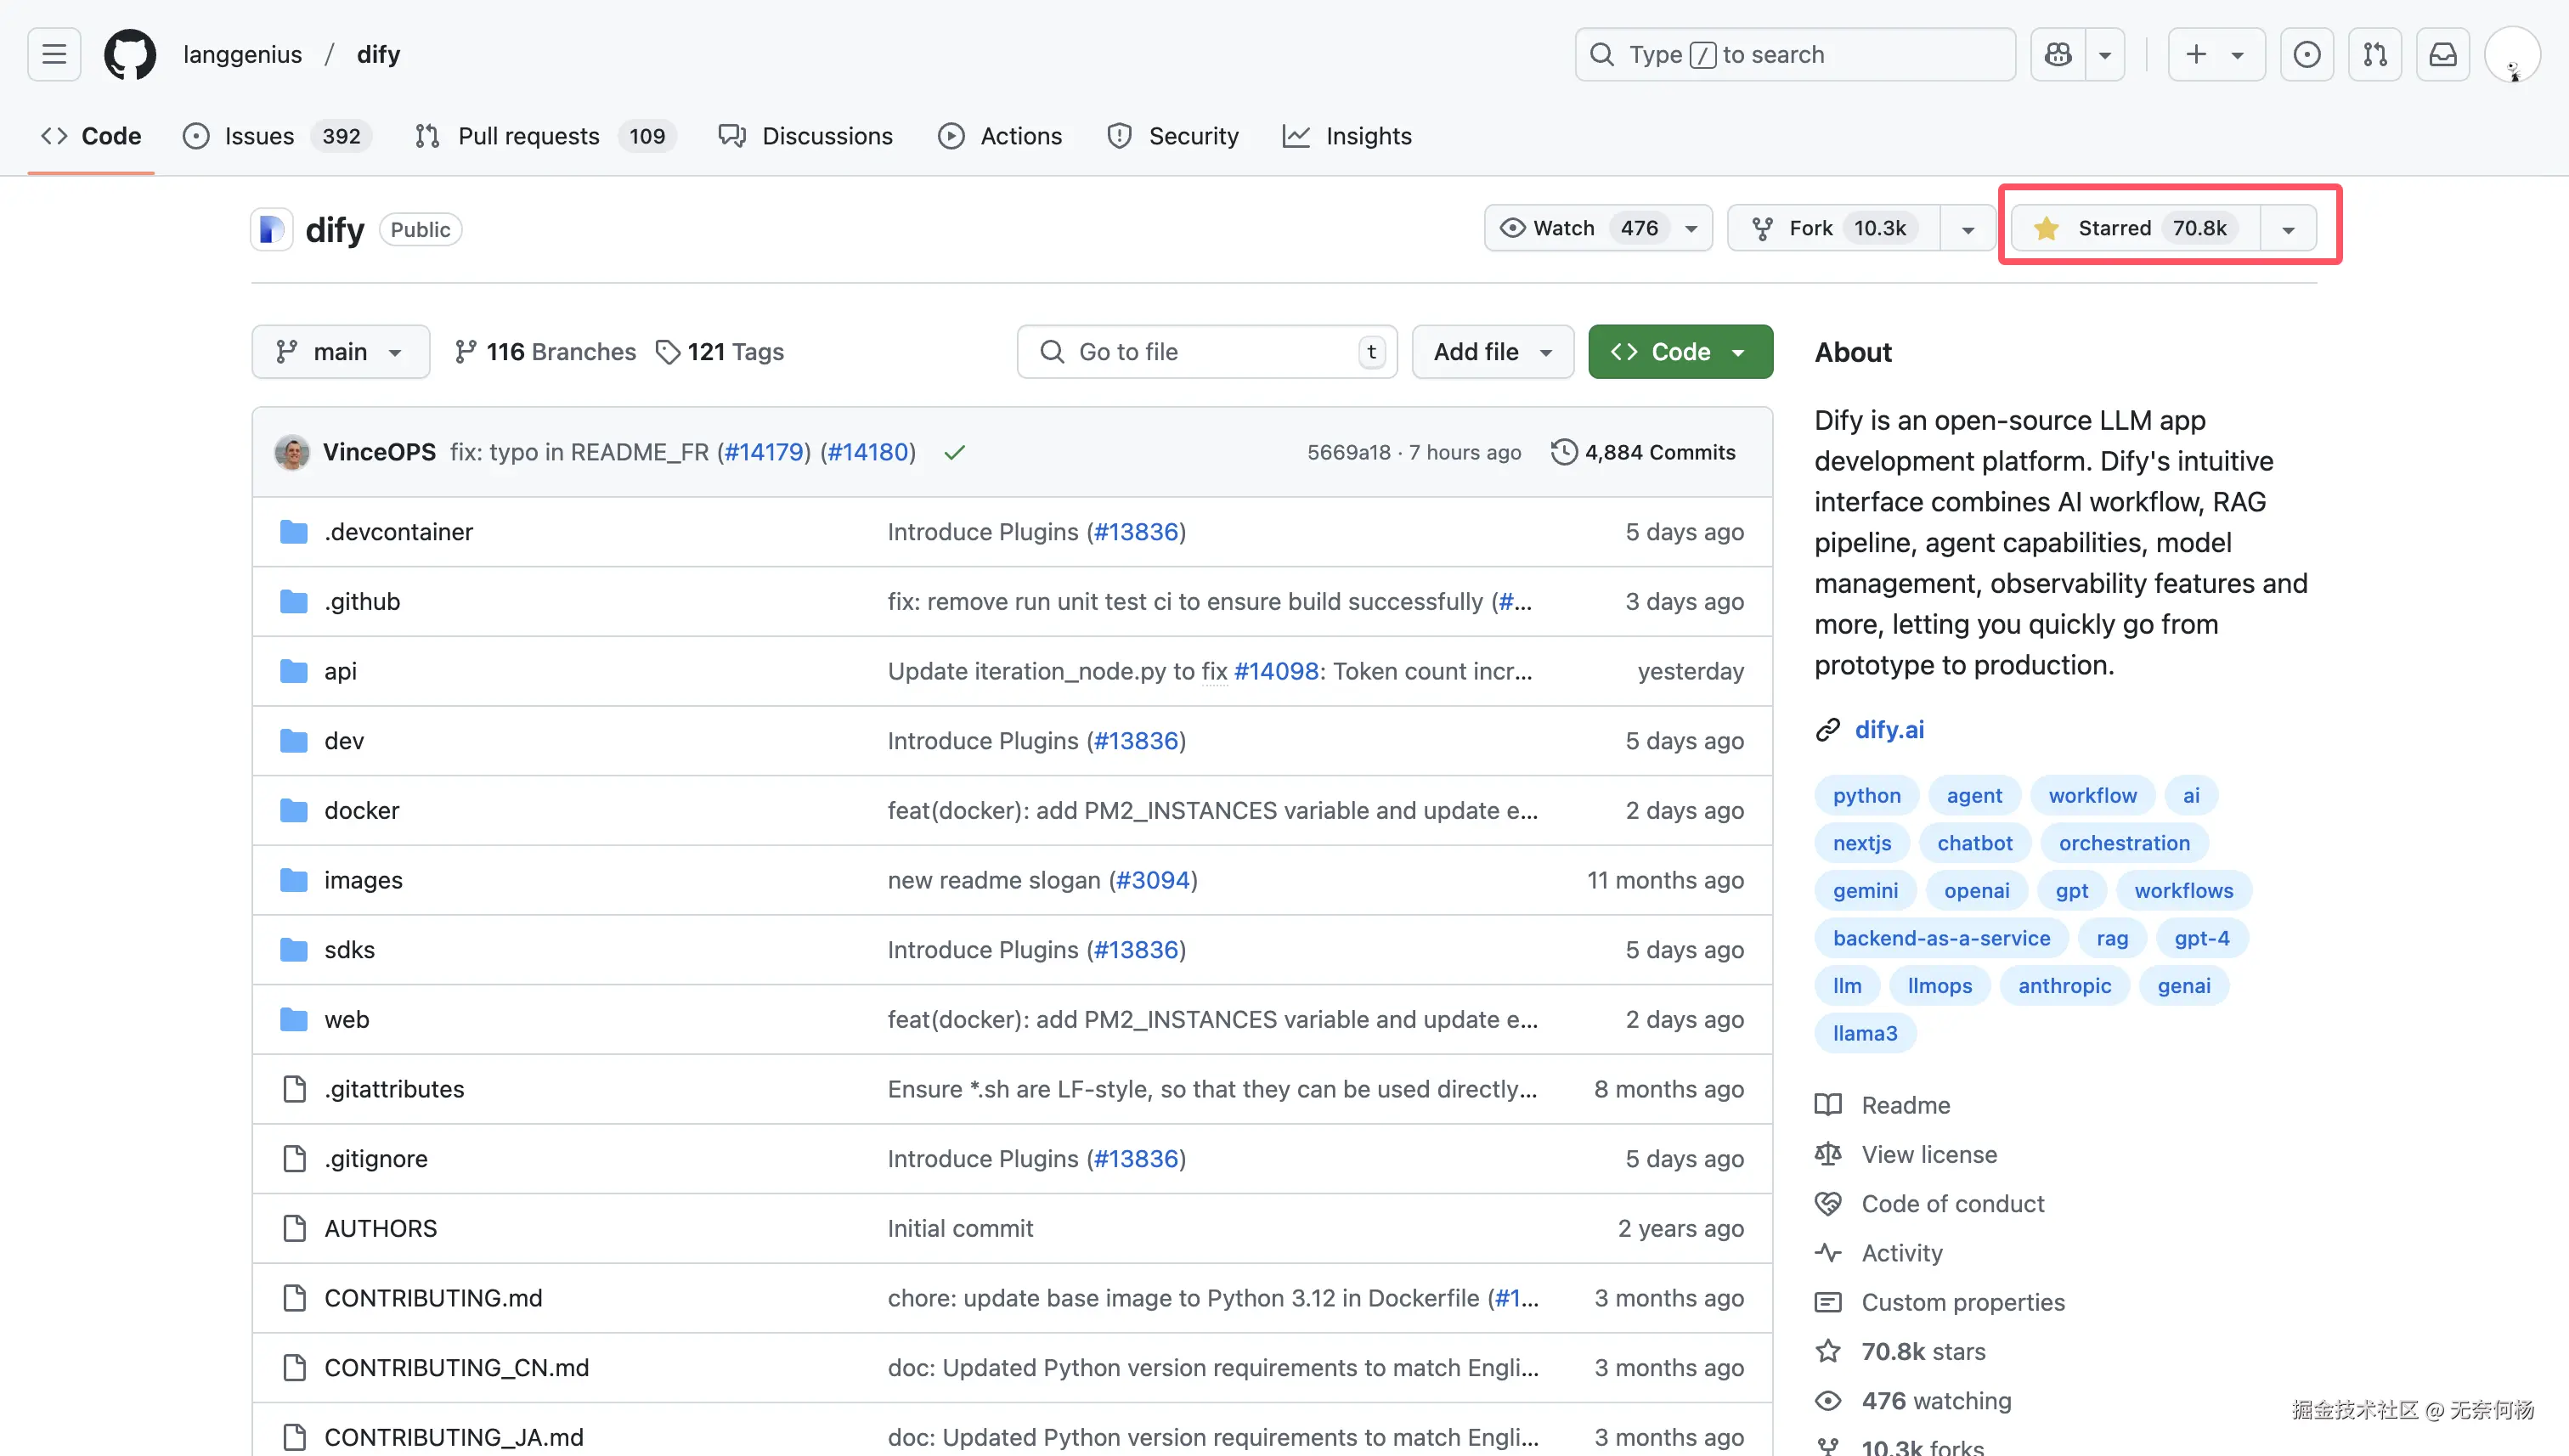Click the VinceOPS avatar thumbnail
The height and width of the screenshot is (1456, 2569).
point(292,452)
